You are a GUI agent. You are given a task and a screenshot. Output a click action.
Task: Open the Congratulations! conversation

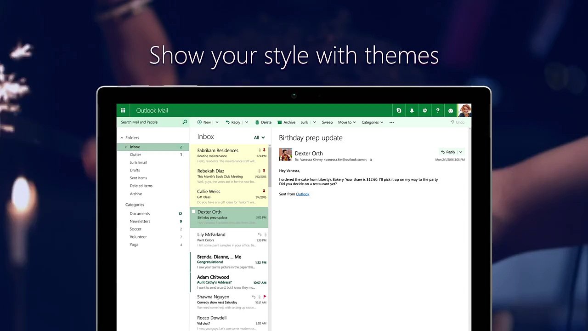[229, 262]
